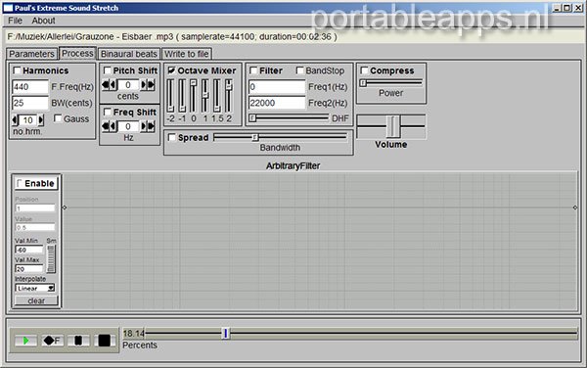Enable the Compress checkbox
This screenshot has height=368, width=587.
pos(364,70)
